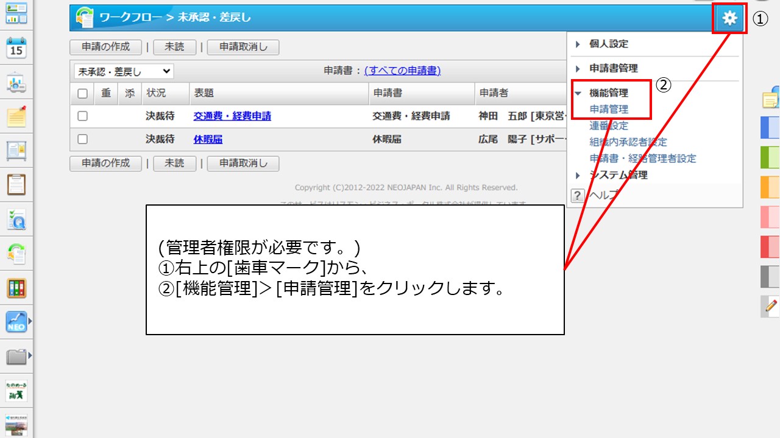Select the blue color swatch on the right

[x=770, y=128]
